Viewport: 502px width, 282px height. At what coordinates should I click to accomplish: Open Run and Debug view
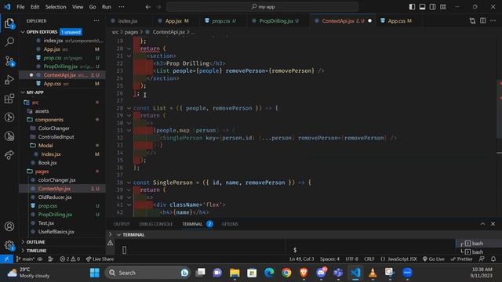click(9, 80)
